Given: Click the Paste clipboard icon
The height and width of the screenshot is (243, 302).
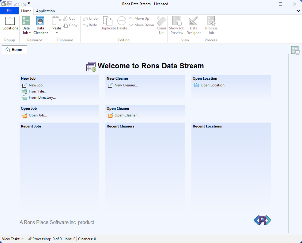Looking at the screenshot, I should click(x=57, y=21).
